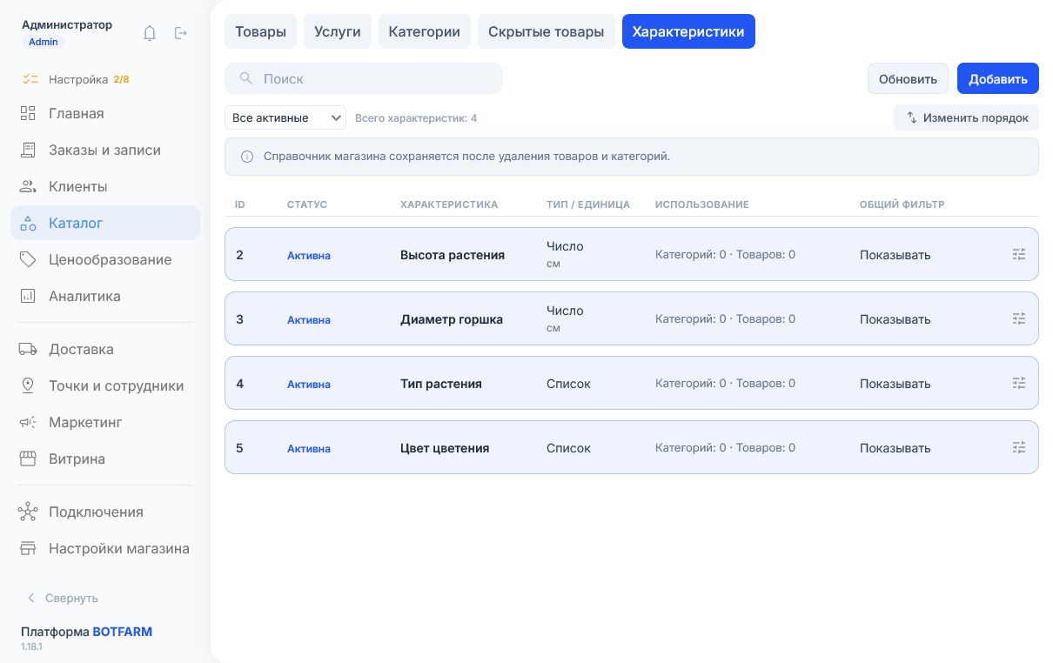The height and width of the screenshot is (663, 1053).
Task: Open settings icon for Цвет цветения row
Action: pos(1020,447)
